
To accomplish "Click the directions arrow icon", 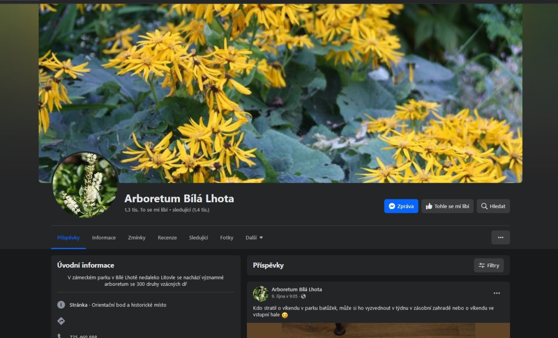I will point(61,321).
